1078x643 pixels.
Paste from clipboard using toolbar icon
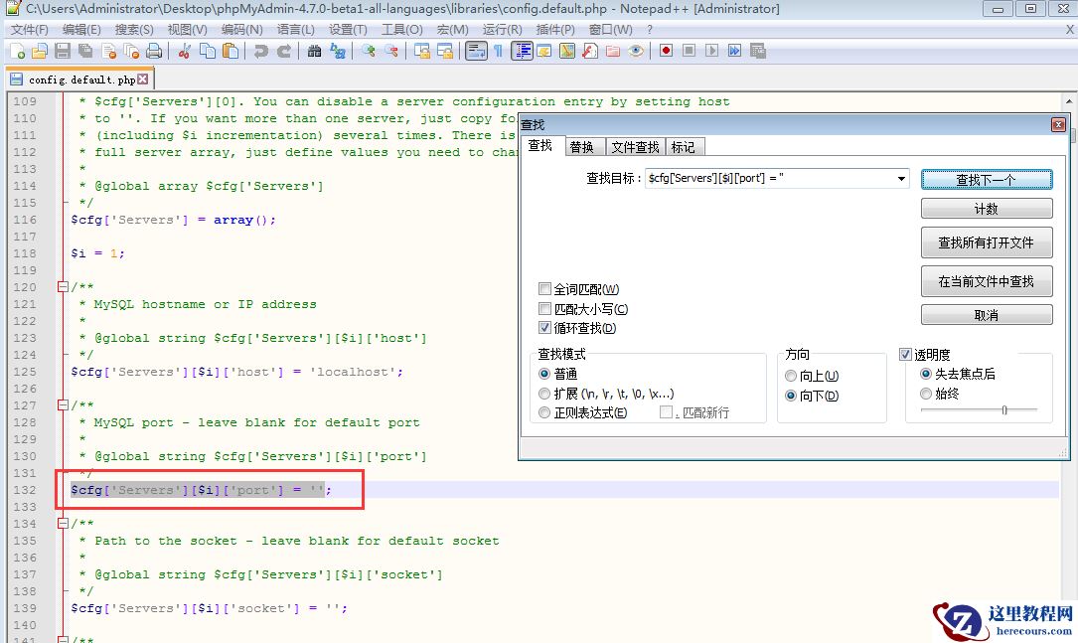coord(231,51)
